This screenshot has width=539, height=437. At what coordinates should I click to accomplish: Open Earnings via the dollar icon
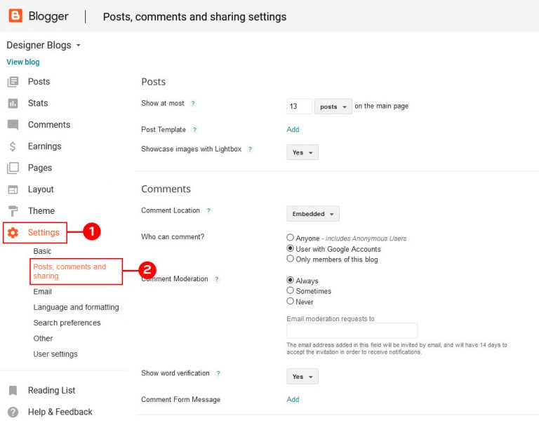13,147
